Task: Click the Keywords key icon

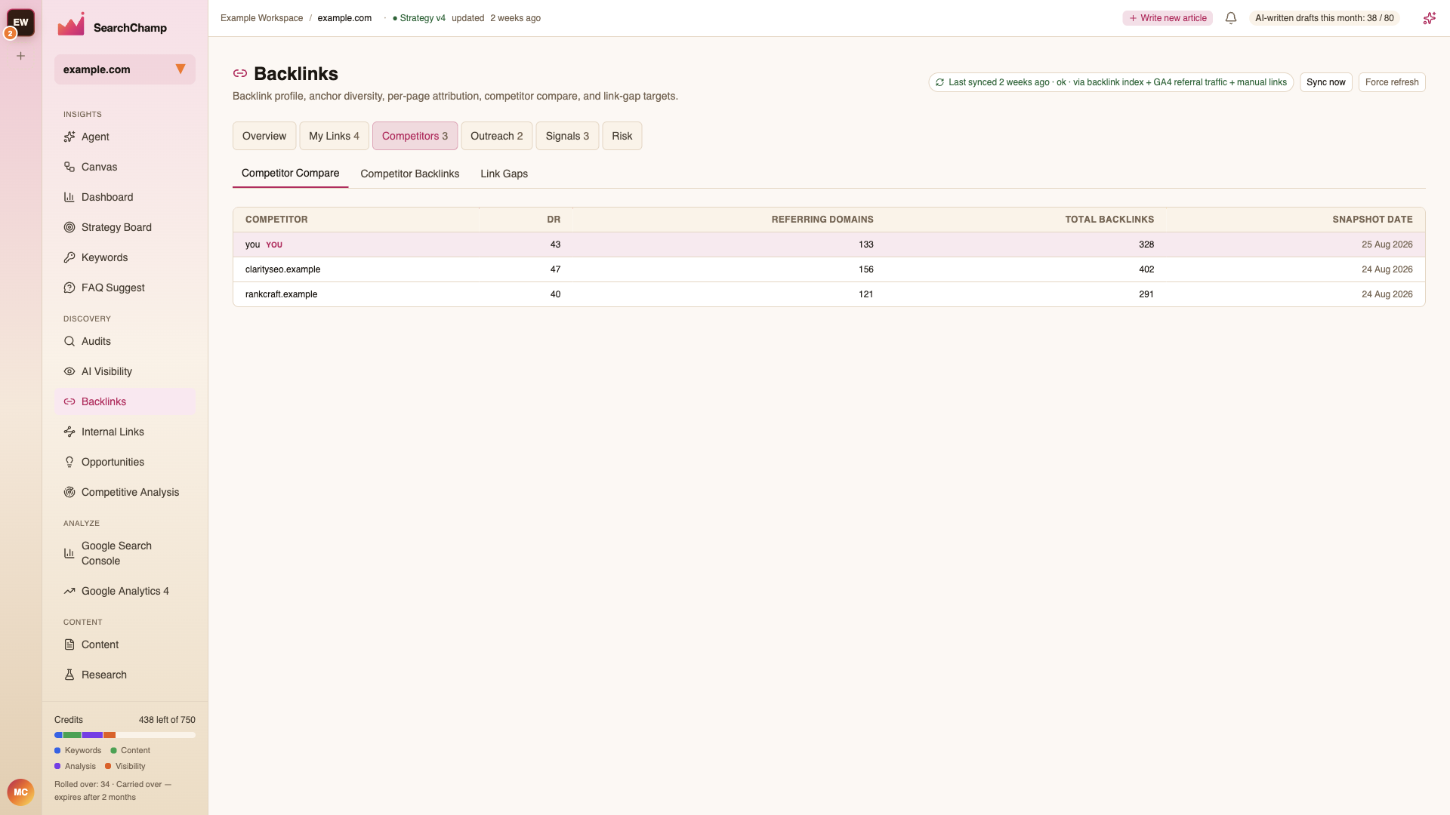Action: (69, 257)
